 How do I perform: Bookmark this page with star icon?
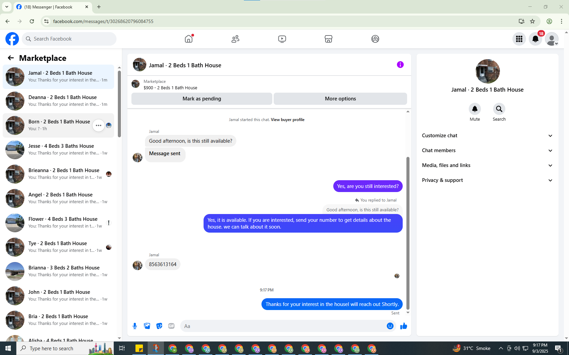(x=532, y=21)
